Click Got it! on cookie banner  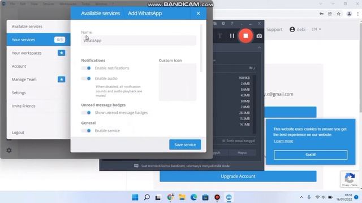pos(311,155)
